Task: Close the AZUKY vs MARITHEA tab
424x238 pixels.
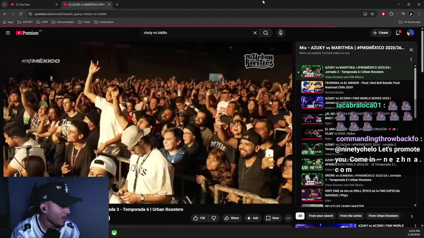Action: coord(109,5)
